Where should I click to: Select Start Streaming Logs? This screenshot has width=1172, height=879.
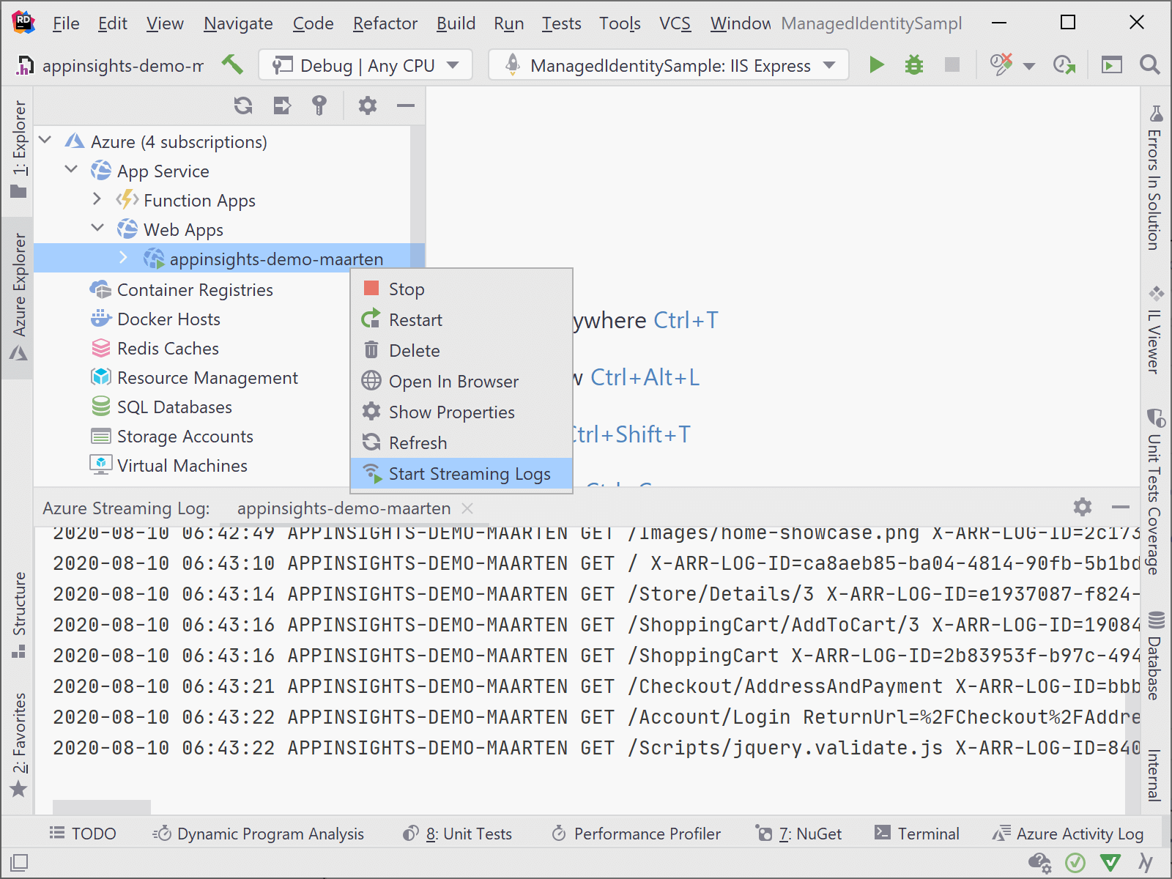(461, 473)
